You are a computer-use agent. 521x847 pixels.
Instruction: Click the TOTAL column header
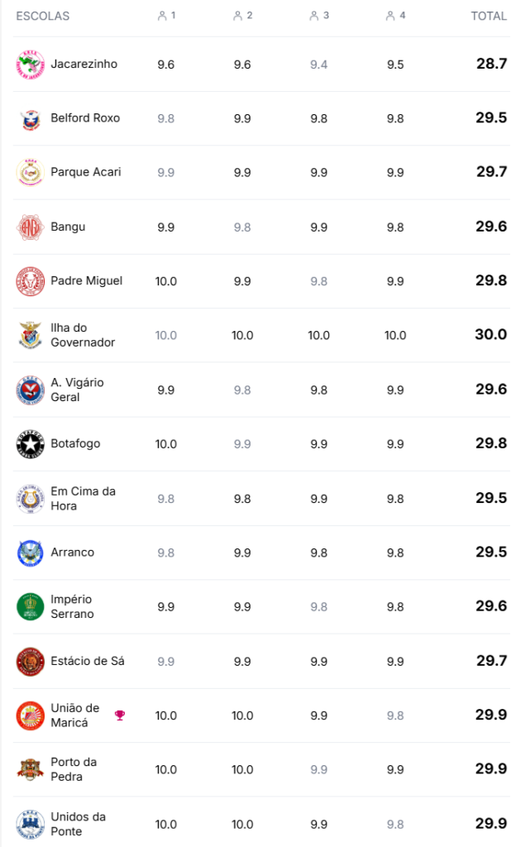click(x=489, y=16)
